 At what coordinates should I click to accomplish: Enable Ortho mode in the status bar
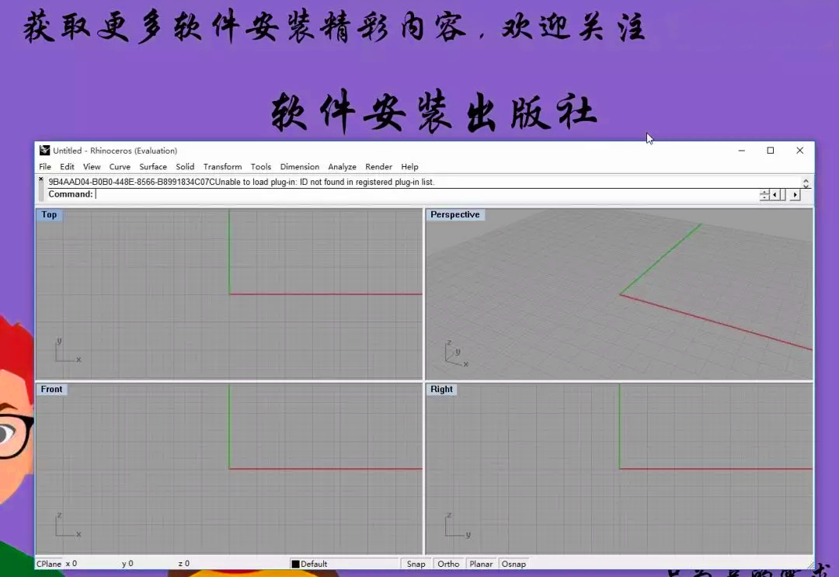pyautogui.click(x=448, y=564)
